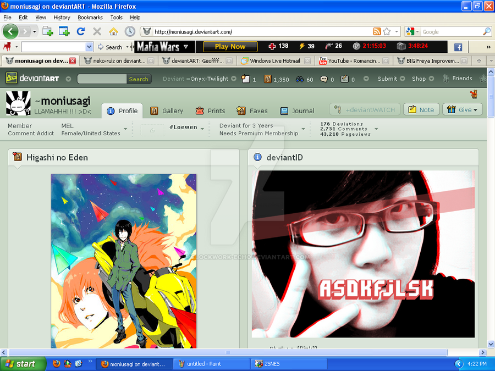The height and width of the screenshot is (371, 495).
Task: Open the Journal profile tab
Action: pyautogui.click(x=297, y=110)
